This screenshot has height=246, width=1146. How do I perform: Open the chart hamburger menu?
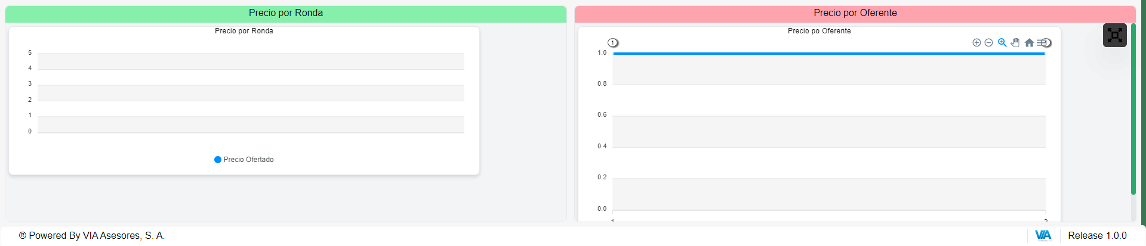[x=1041, y=43]
